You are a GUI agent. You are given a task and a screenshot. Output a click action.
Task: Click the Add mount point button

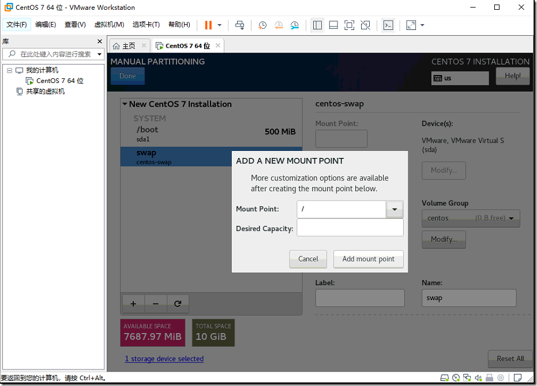[x=369, y=259]
